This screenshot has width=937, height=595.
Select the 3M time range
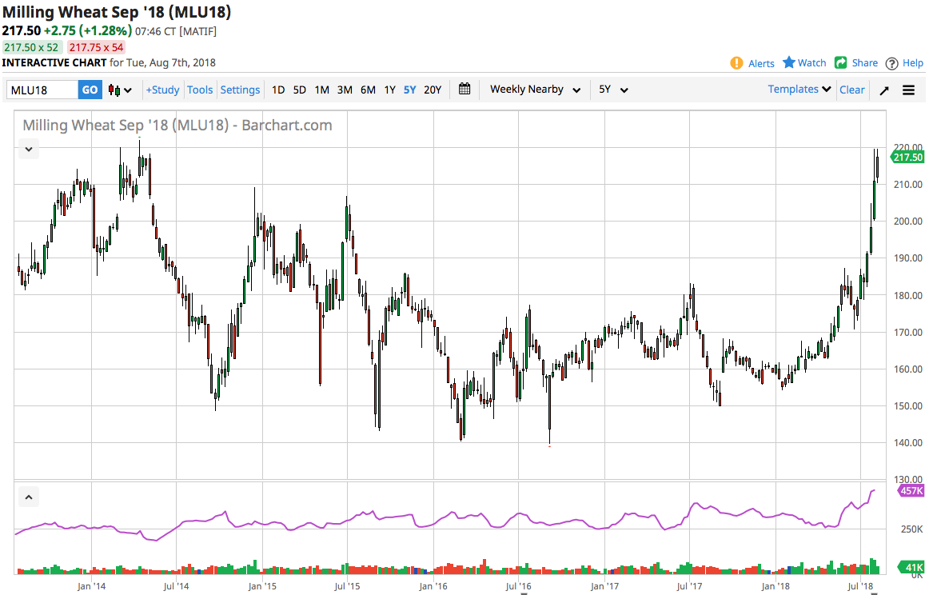[x=345, y=90]
